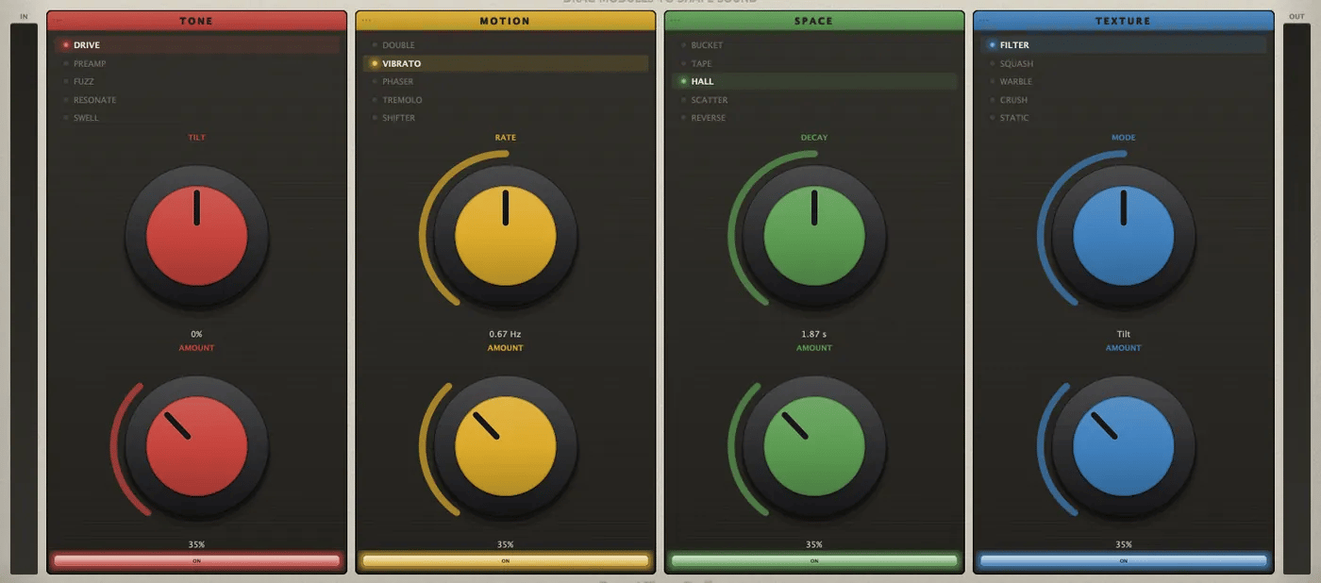Switch Space module to SCATTER
Image resolution: width=1321 pixels, height=583 pixels.
pyautogui.click(x=814, y=99)
